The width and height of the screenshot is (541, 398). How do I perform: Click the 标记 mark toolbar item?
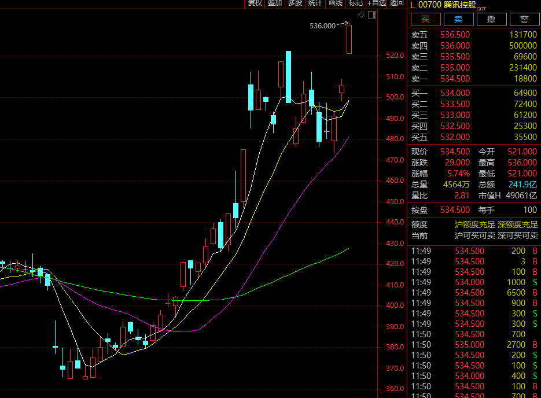356,3
